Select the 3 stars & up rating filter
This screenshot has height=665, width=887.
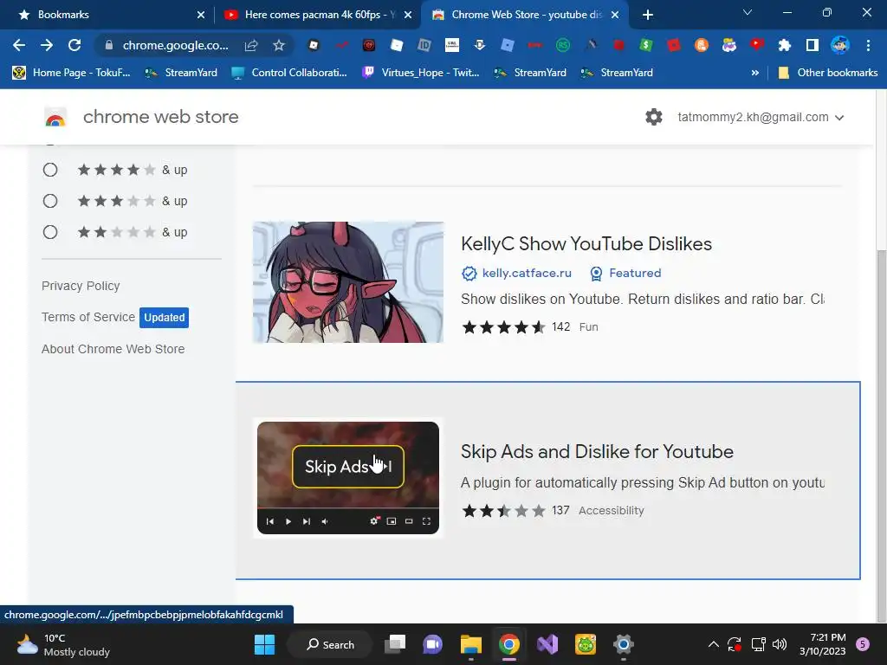pos(50,201)
